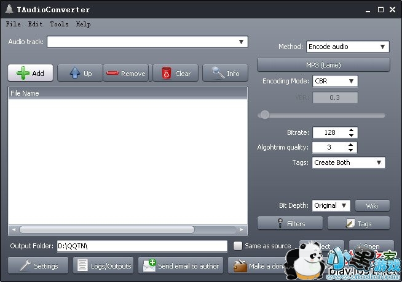Open the Logs/Outputs window

click(x=103, y=265)
